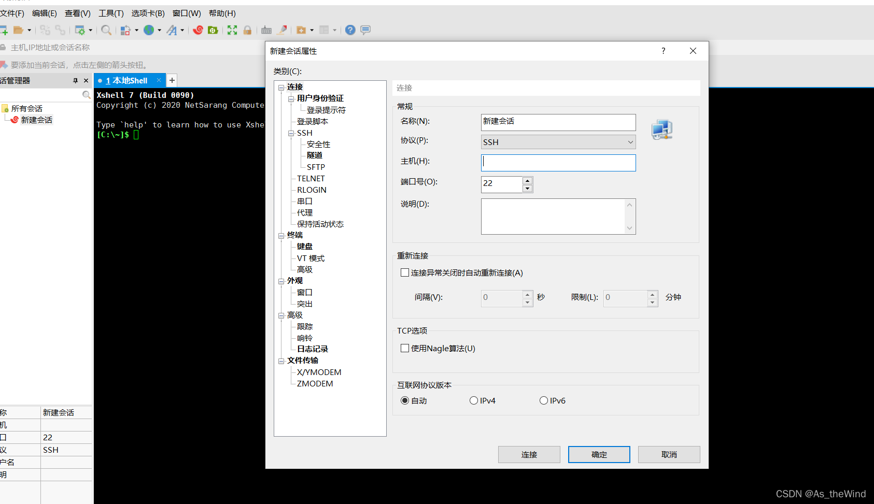Click search icon in session manager

(87, 95)
